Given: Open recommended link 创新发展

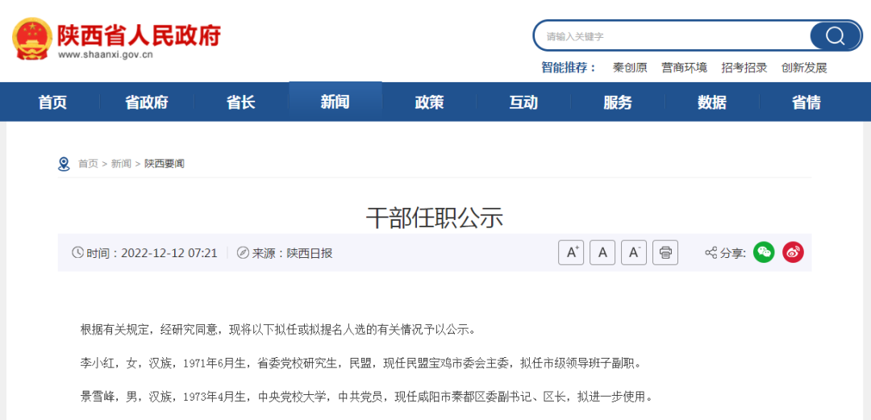Looking at the screenshot, I should (804, 68).
